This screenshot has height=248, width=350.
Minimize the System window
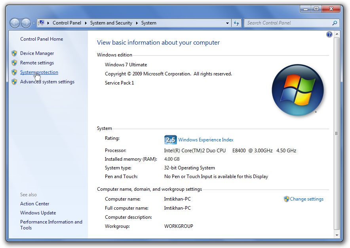(x=306, y=9)
